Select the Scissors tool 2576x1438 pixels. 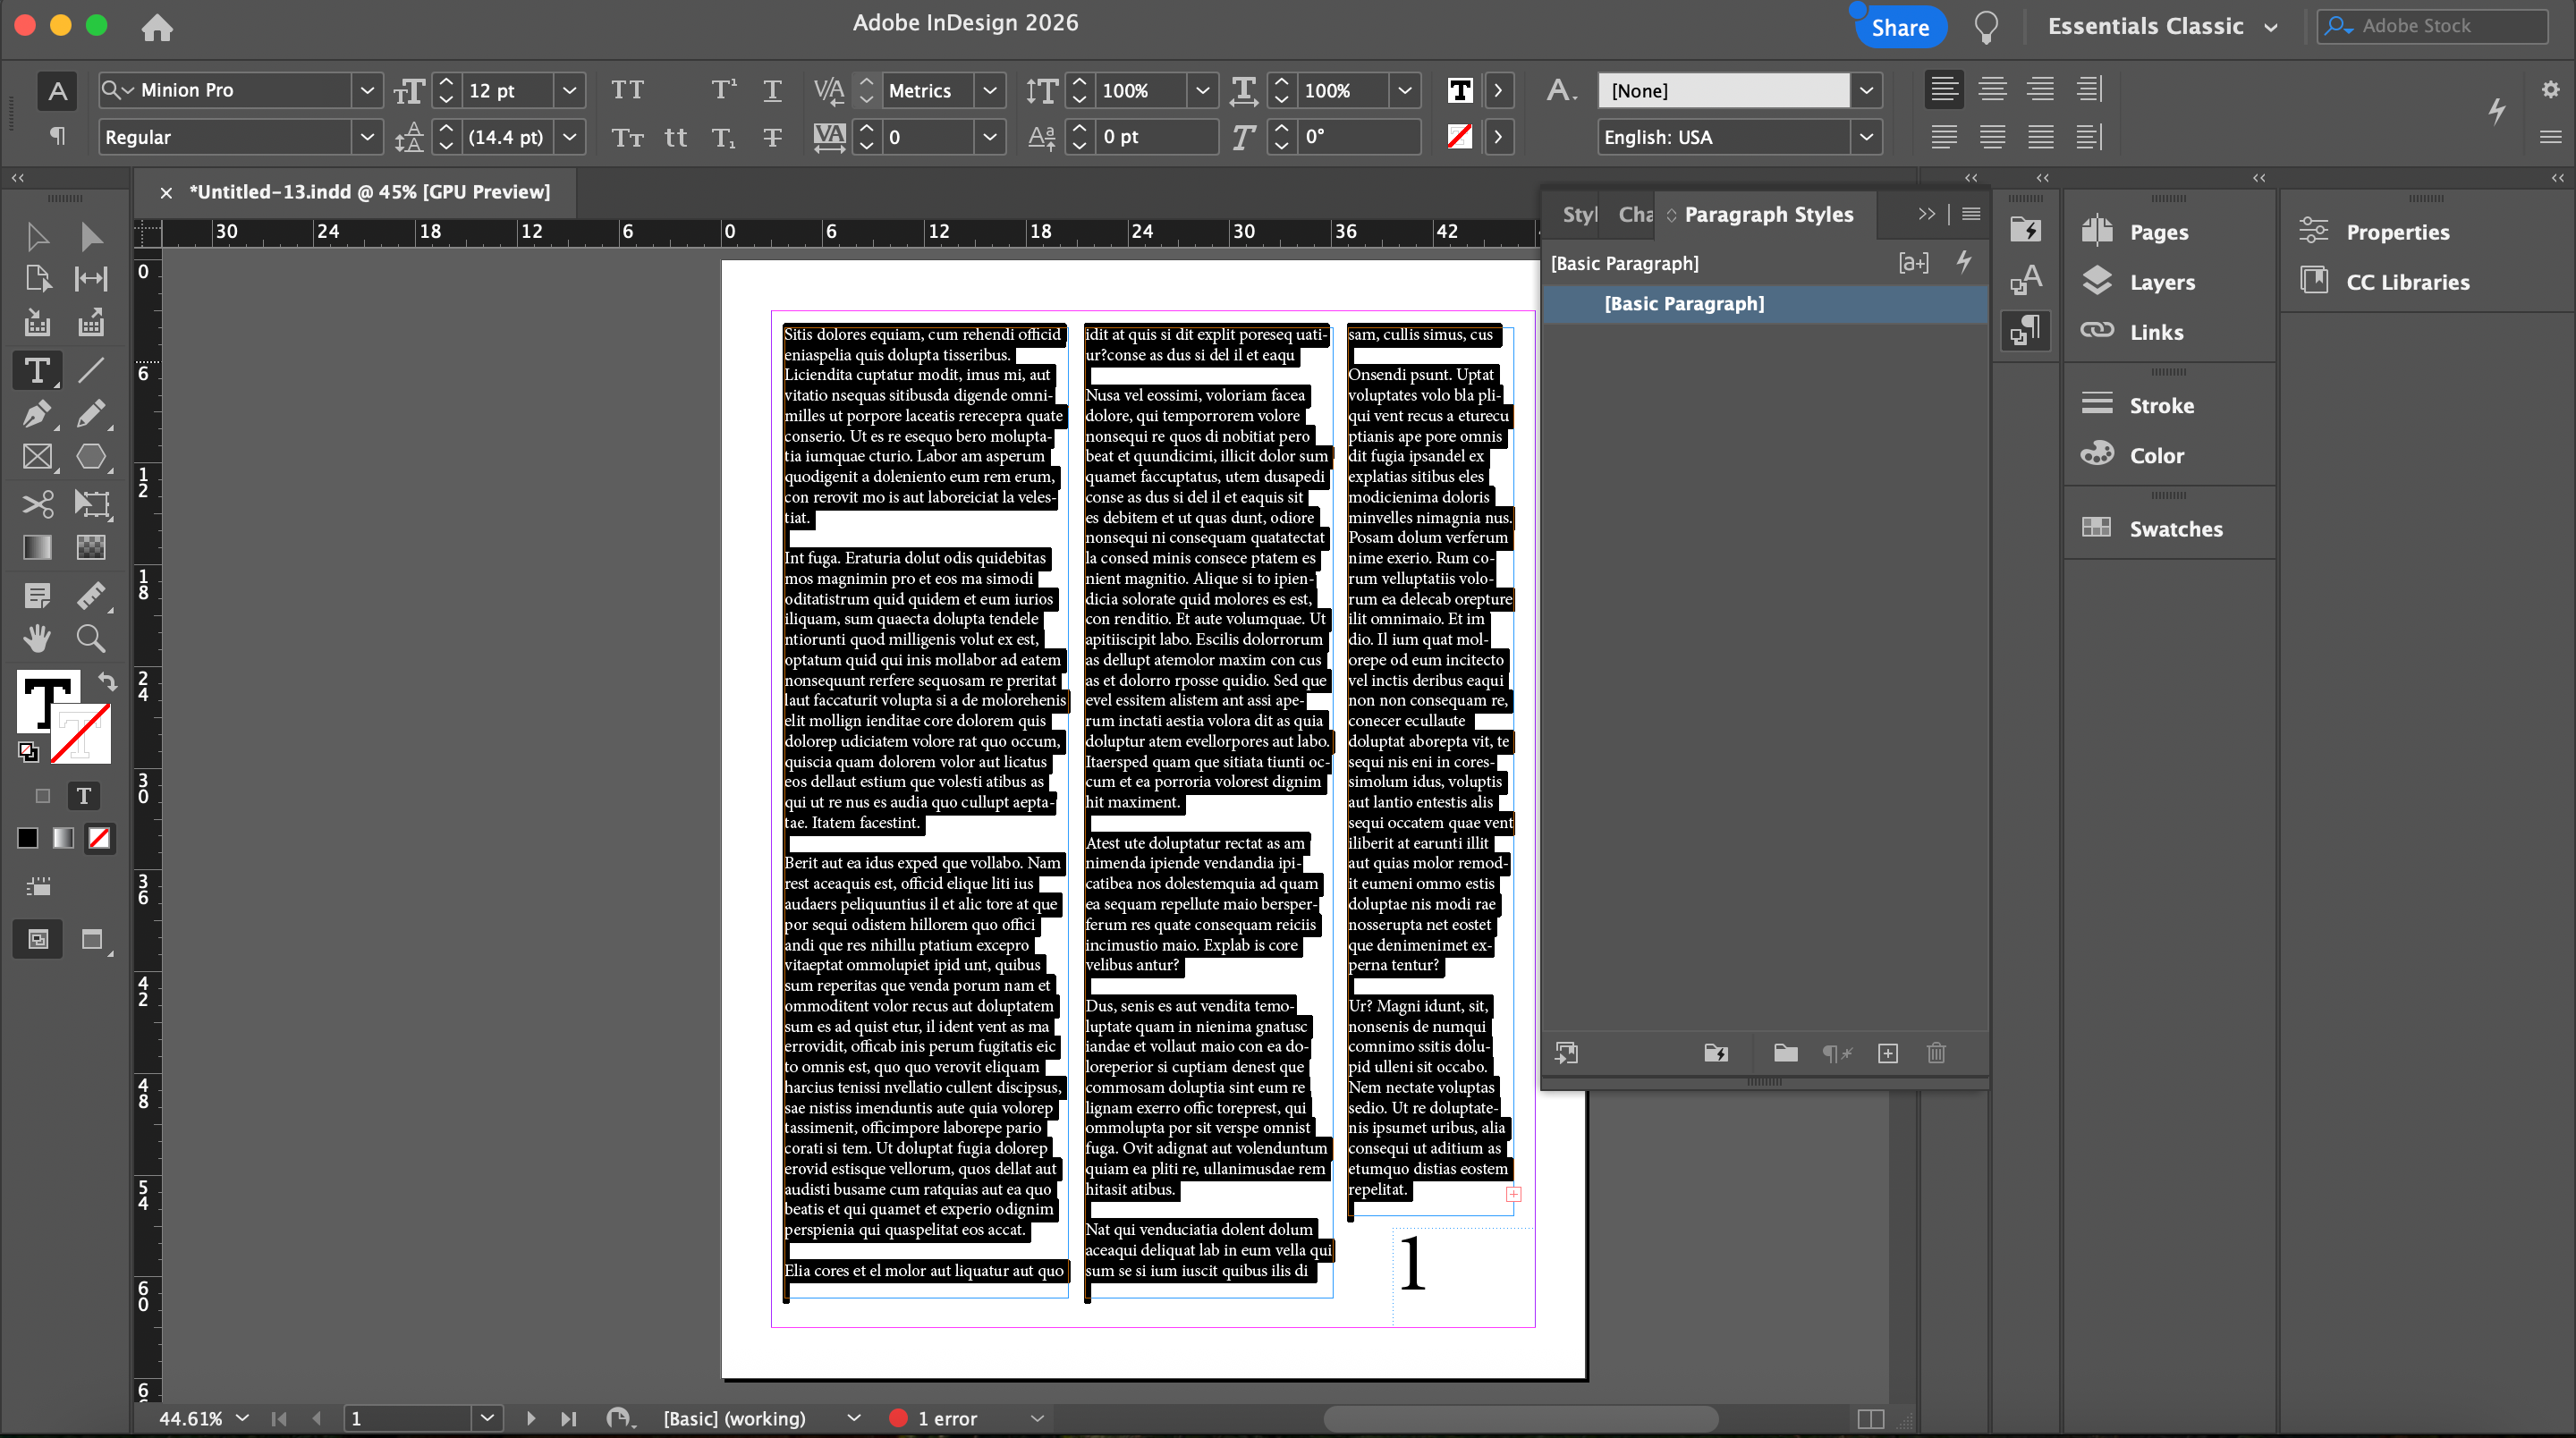37,504
